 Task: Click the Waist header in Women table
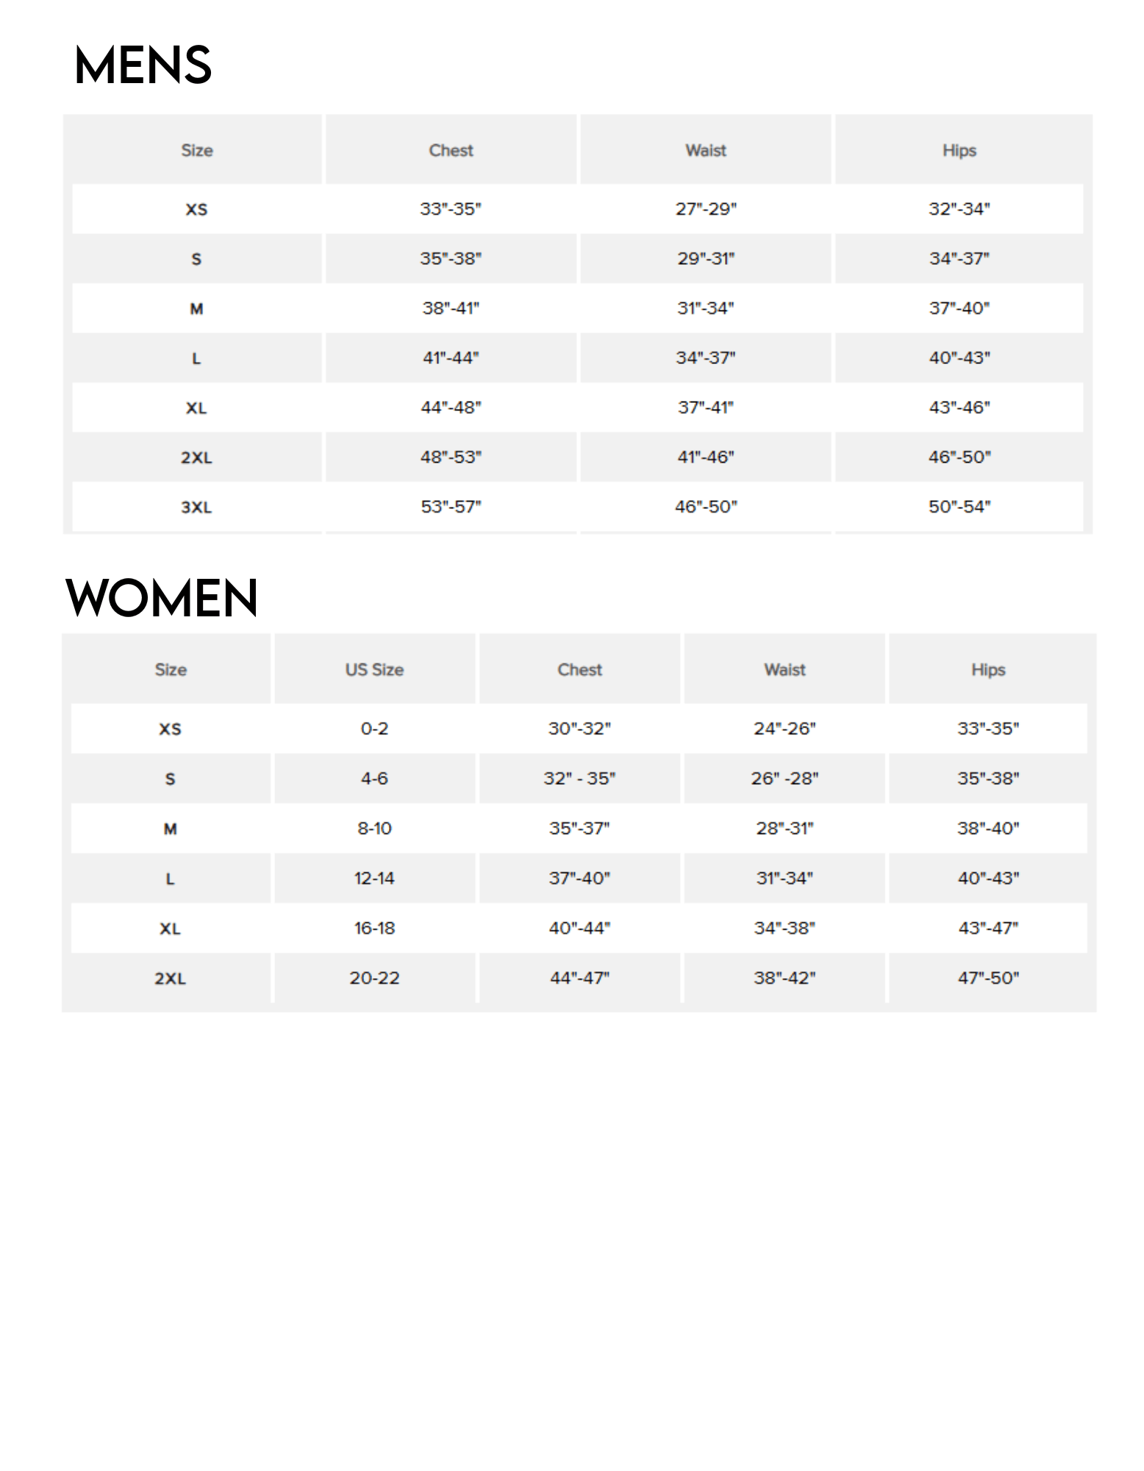tap(784, 670)
